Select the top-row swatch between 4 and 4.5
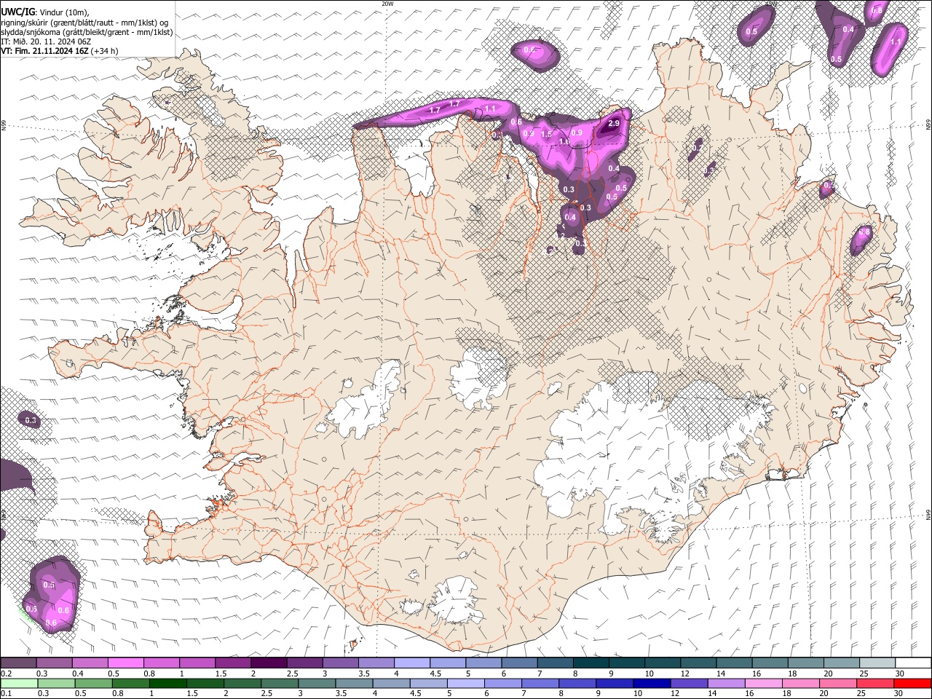This screenshot has height=699, width=932. [412, 663]
